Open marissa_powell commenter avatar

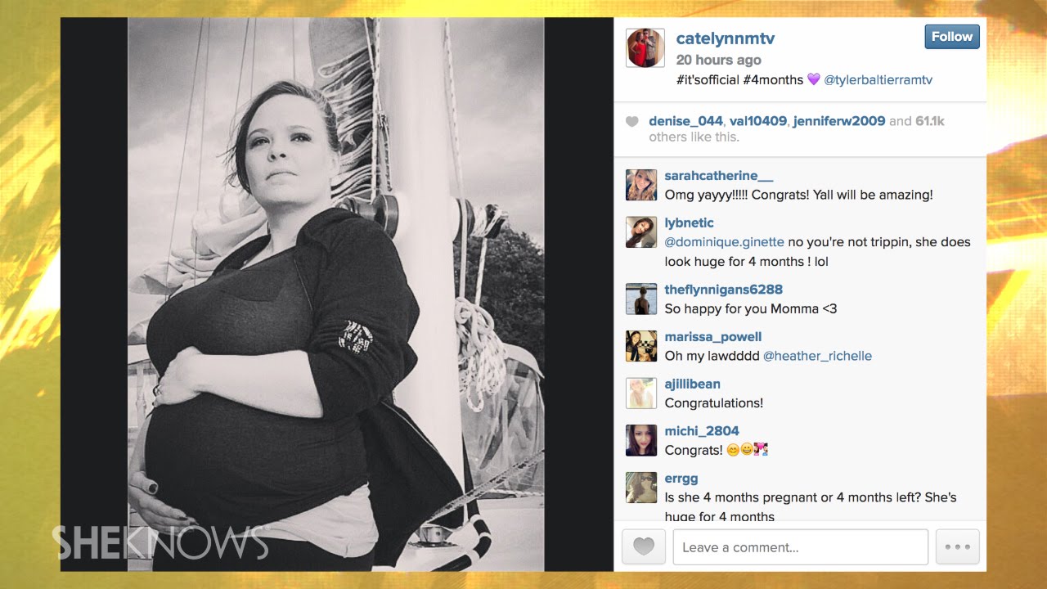tap(641, 346)
